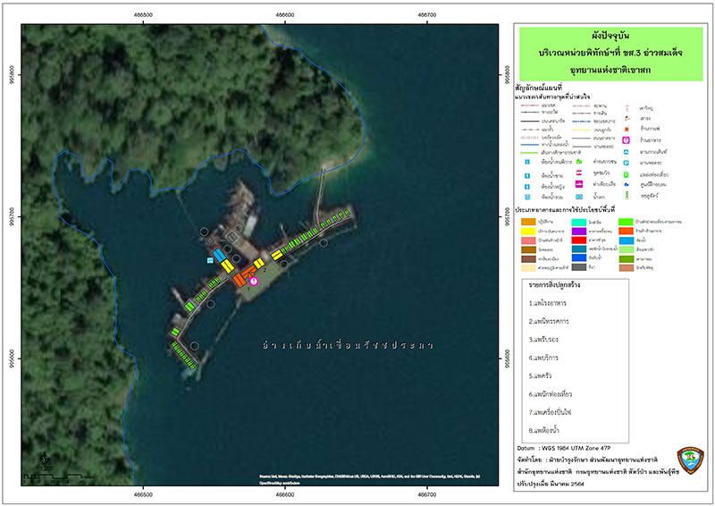The height and width of the screenshot is (506, 715).
Task: Click the scale bar at map bottom-left
Action: 55,477
